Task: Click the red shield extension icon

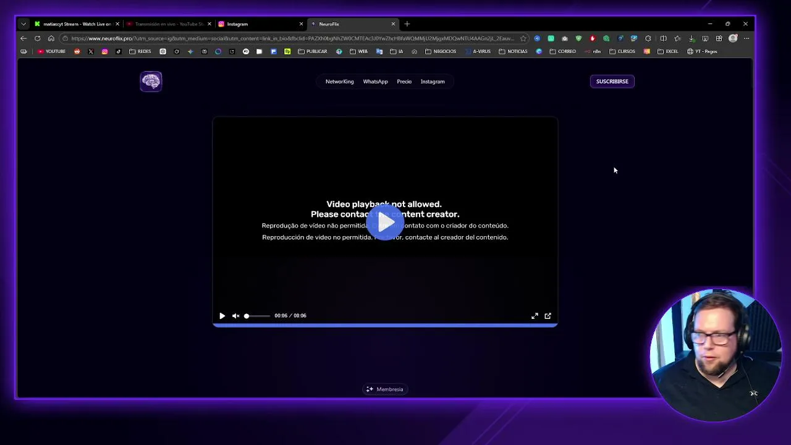Action: coord(593,38)
